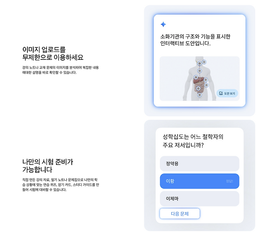The width and height of the screenshot is (273, 233).
Task: Tap the stomach hotspot beside the liver
Action: (x=206, y=80)
